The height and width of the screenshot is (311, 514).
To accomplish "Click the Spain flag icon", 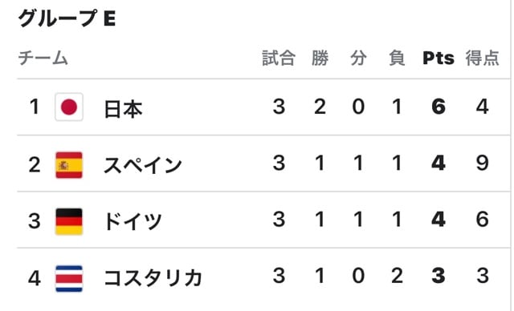I will (69, 165).
